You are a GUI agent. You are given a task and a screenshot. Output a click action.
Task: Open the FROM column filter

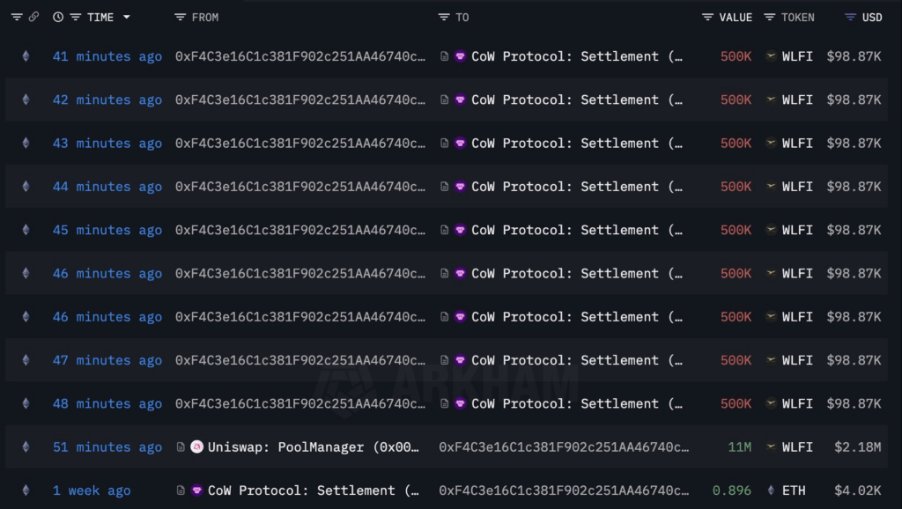[181, 17]
